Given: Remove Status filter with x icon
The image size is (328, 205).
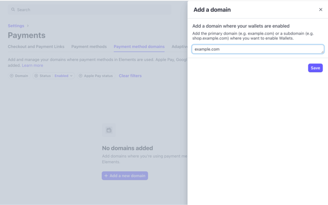Looking at the screenshot, I should [x=36, y=76].
